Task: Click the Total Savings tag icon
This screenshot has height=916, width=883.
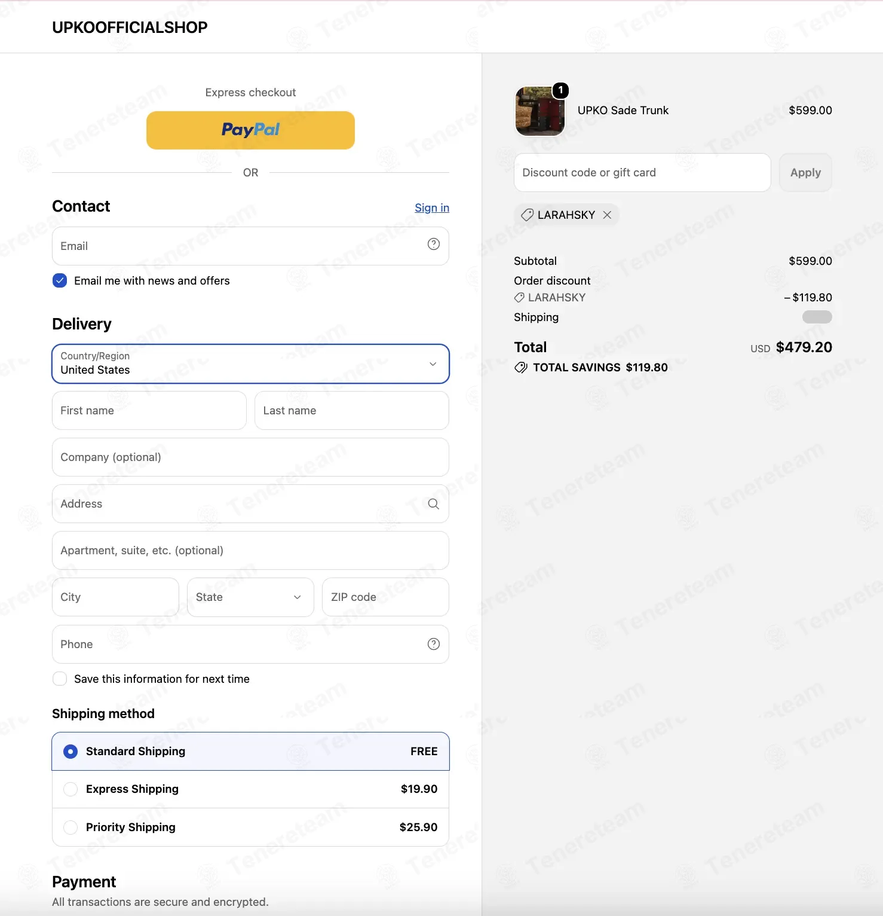Action: click(x=521, y=367)
